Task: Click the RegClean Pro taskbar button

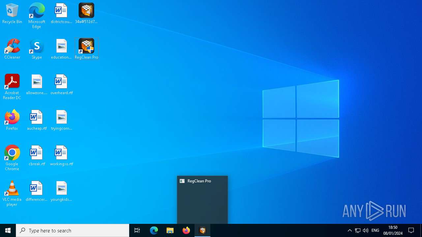Action: (202, 230)
